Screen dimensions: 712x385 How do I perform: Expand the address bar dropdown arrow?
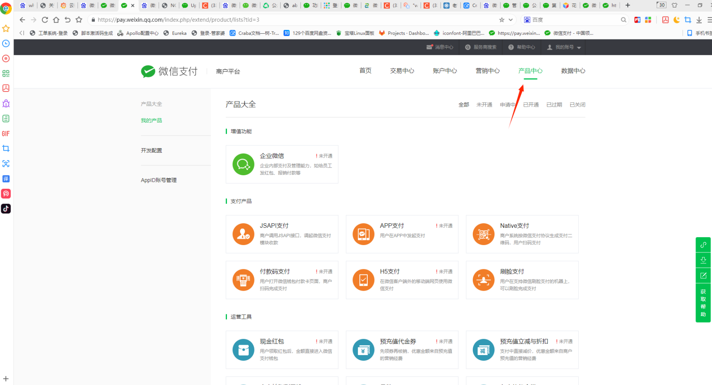(511, 20)
